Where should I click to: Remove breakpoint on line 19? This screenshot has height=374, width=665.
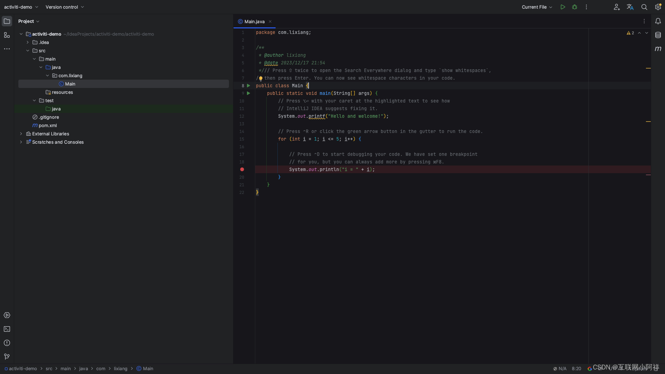[x=242, y=169]
